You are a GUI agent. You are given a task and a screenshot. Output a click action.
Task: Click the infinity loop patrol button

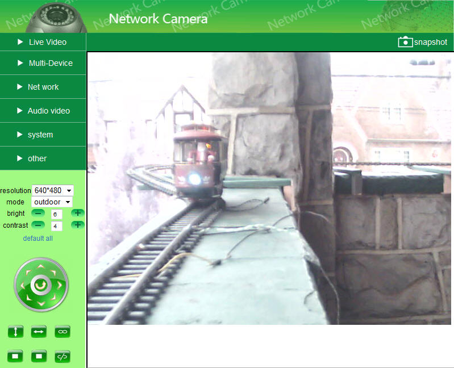[x=63, y=332]
